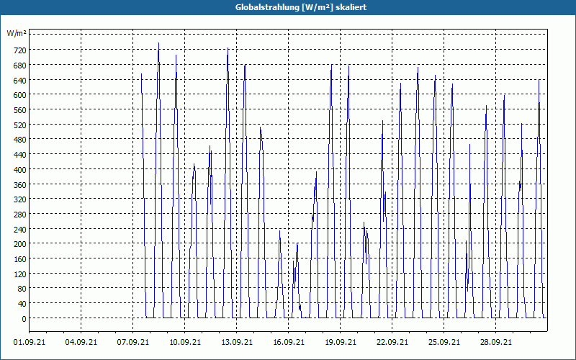
Task: Click the 160 y-axis value
Action: tap(20, 259)
